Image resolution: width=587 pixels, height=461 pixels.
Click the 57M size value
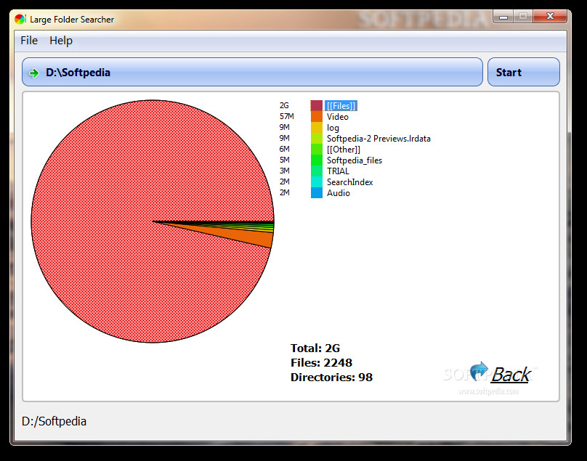[x=286, y=116]
